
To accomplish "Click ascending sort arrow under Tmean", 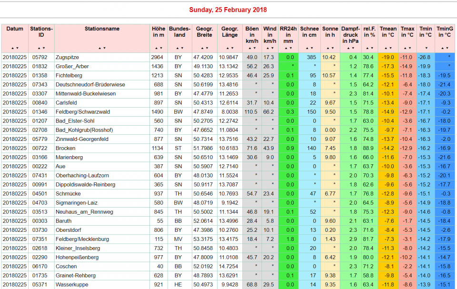I will tap(386, 48).
